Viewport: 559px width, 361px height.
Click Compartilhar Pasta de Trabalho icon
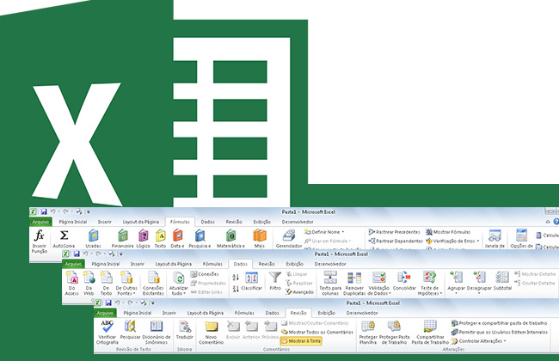tap(430, 327)
